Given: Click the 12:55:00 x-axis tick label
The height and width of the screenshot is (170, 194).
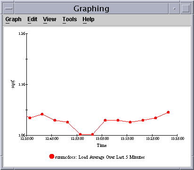Looking at the screenshot, I should pos(77,138).
